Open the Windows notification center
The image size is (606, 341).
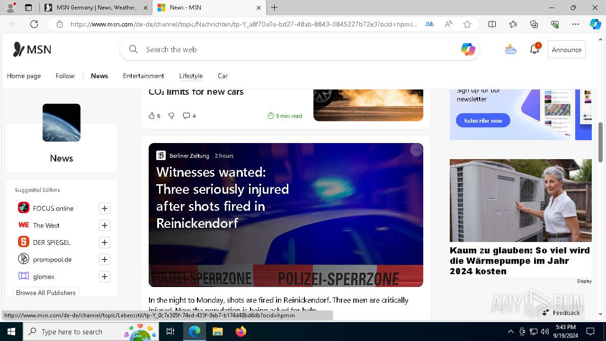point(590,332)
